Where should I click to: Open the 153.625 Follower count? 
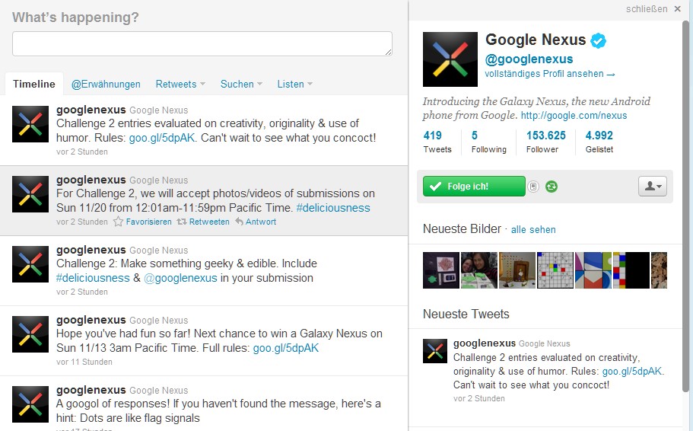pos(546,142)
